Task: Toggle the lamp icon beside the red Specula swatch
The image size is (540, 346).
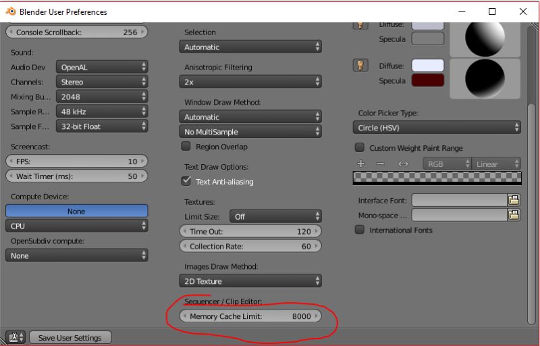Action: tap(360, 66)
